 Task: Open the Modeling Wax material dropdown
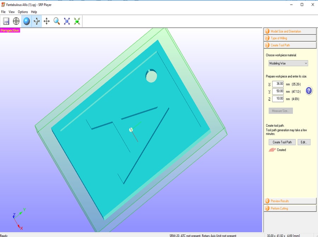pyautogui.click(x=288, y=63)
